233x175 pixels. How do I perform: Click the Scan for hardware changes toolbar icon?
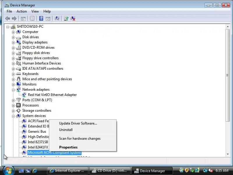tap(57, 19)
